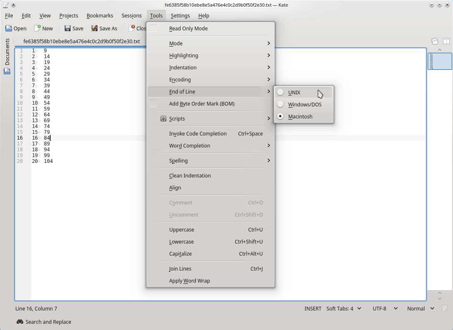Click the quick open icon beside tab bar
The width and height of the screenshot is (453, 330).
coord(435,41)
